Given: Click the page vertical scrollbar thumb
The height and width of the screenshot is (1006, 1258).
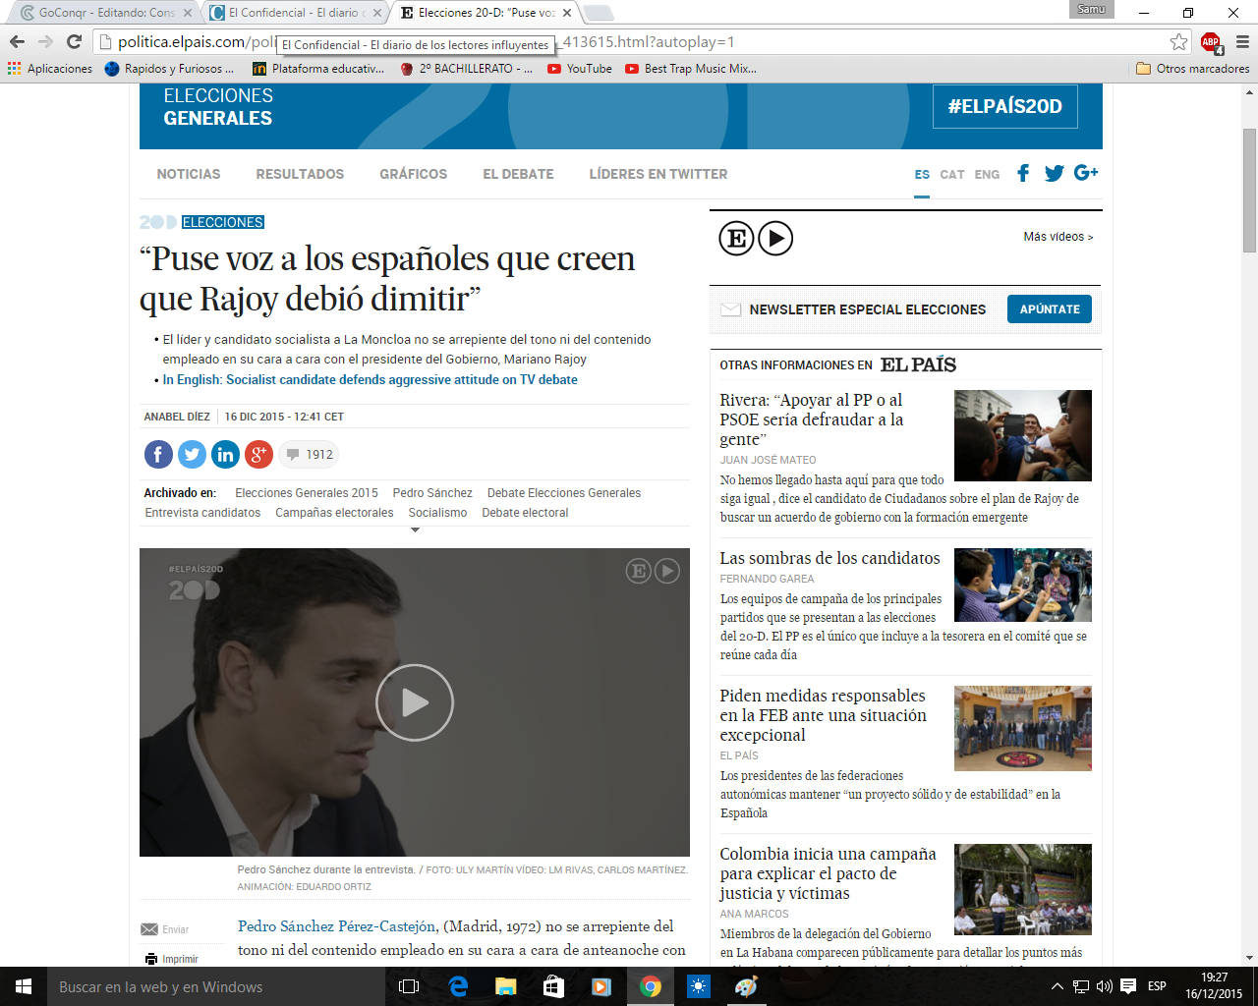Looking at the screenshot, I should click(1249, 191).
